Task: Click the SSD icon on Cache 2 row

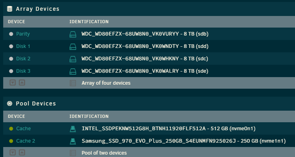Action: 73,141
